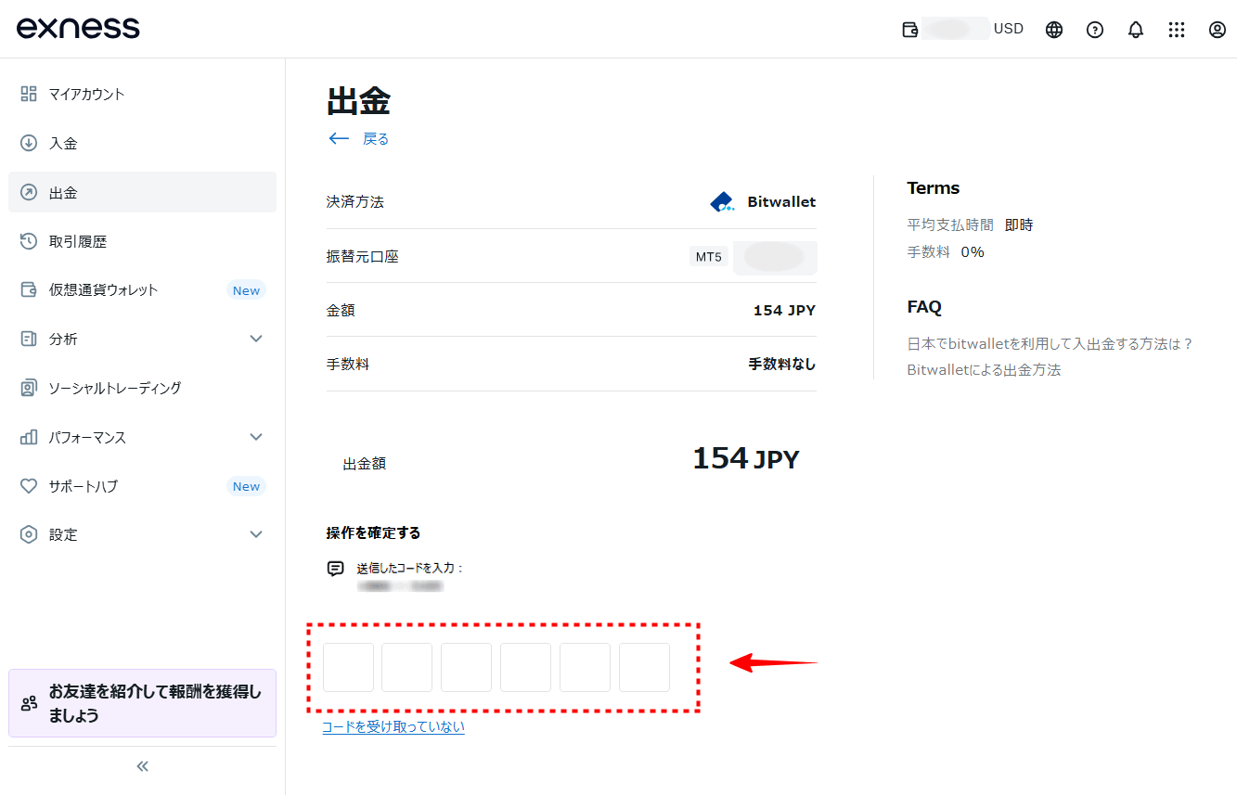1237x795 pixels.
Task: Click the ソーシャルトレーディング icon
Action: tap(29, 388)
